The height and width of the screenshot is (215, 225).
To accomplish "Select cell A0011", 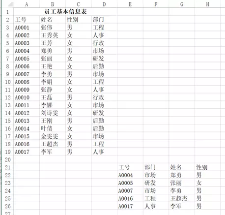I will point(27,105).
